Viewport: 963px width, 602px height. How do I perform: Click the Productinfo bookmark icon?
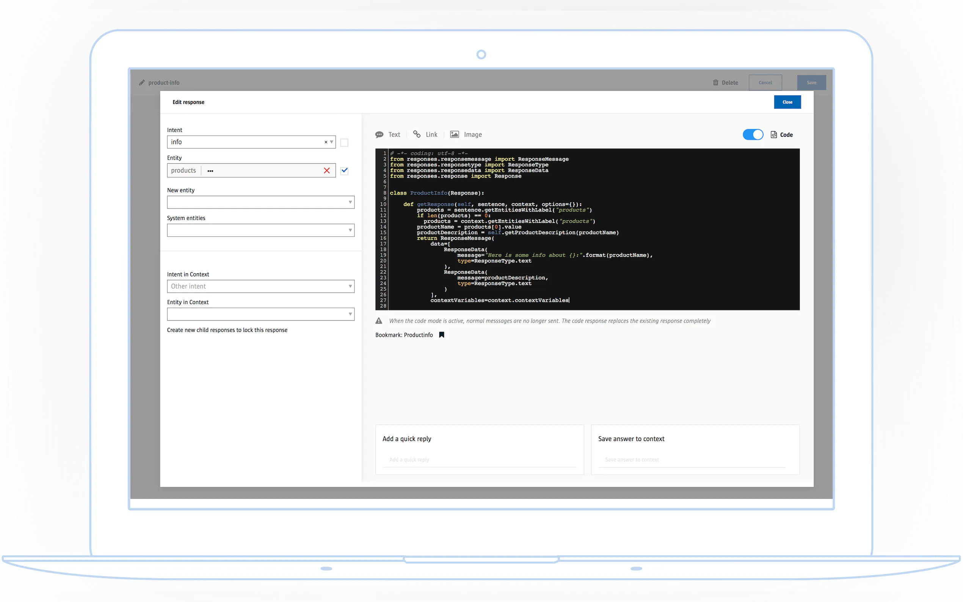point(441,335)
